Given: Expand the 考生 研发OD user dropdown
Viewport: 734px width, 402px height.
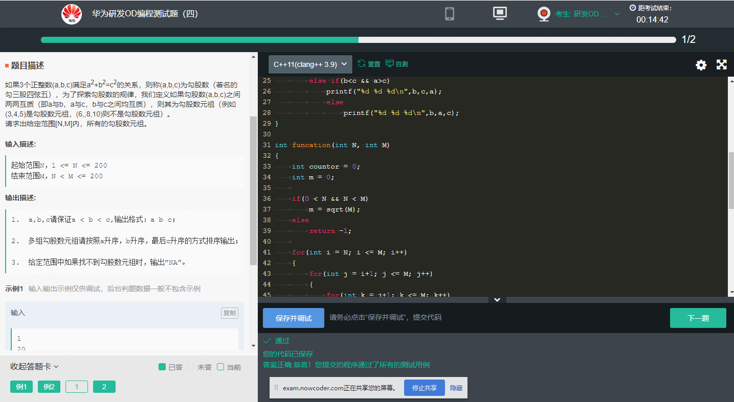Looking at the screenshot, I should pos(587,14).
